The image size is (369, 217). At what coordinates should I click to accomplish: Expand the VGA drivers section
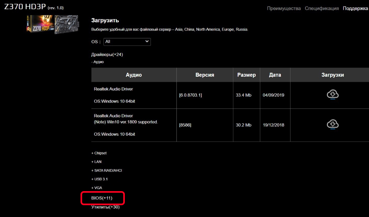point(97,188)
